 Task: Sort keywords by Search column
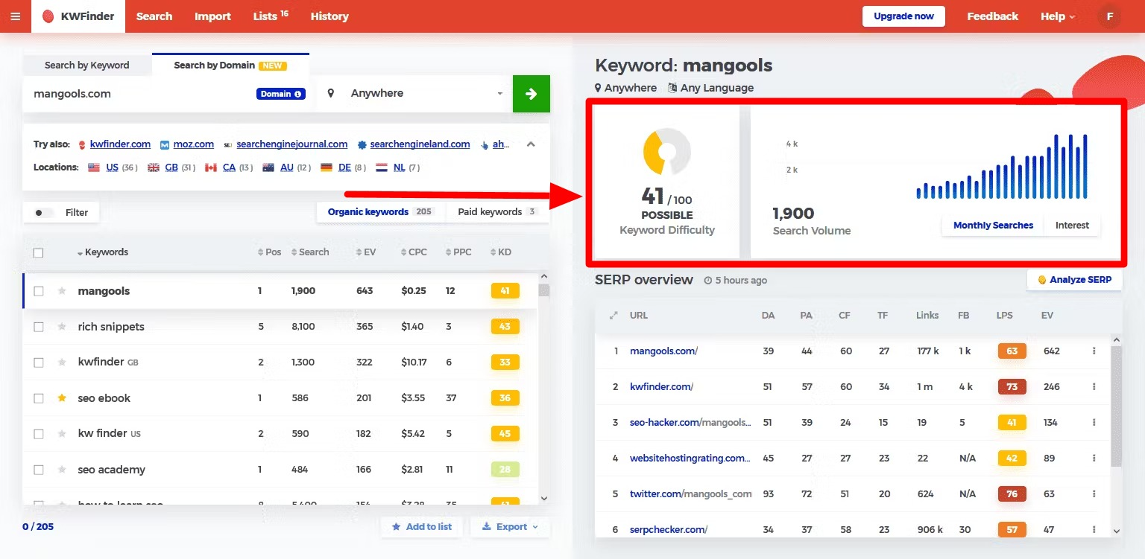pos(310,252)
